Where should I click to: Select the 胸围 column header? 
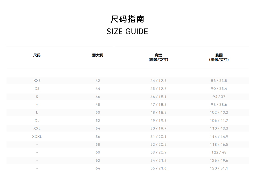(x=219, y=57)
